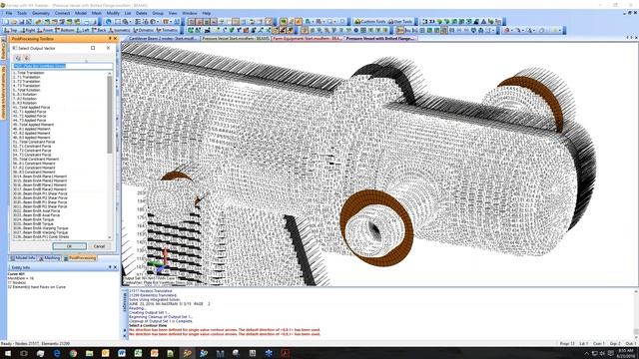Click 'Con: 1' in status bar
Screen dimensions: 639x359
(599, 344)
